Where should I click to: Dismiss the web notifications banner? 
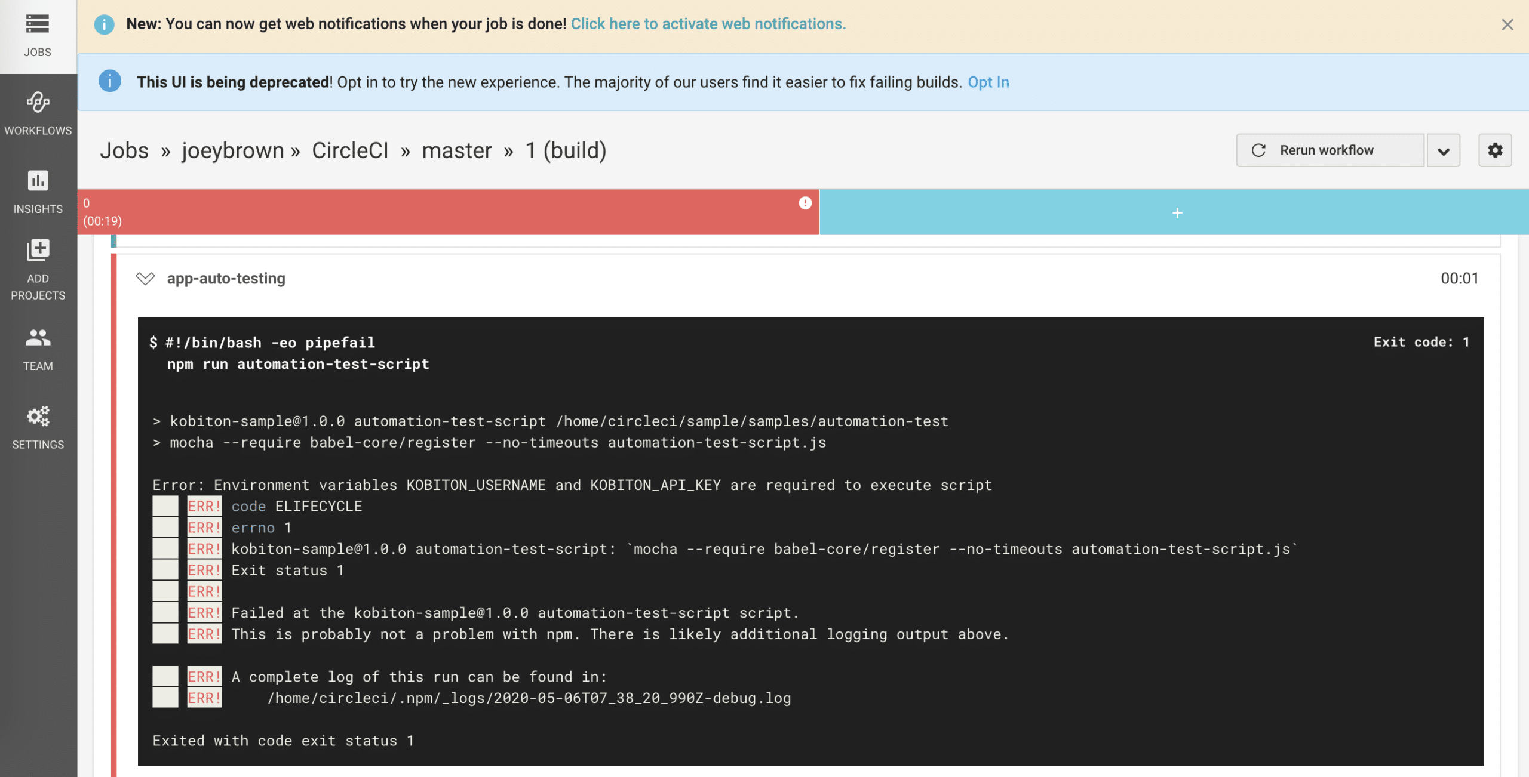[1507, 24]
